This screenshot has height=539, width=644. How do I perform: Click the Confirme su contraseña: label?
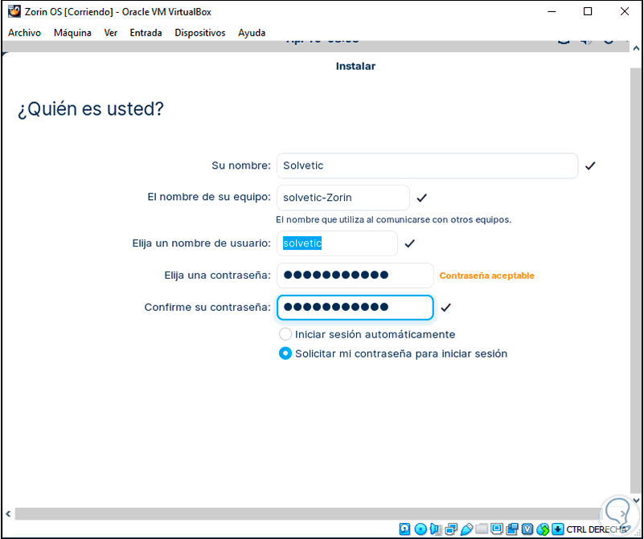[x=207, y=307]
